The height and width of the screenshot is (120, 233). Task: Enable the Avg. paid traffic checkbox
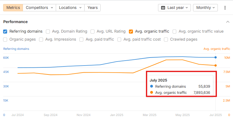[x=81, y=39]
